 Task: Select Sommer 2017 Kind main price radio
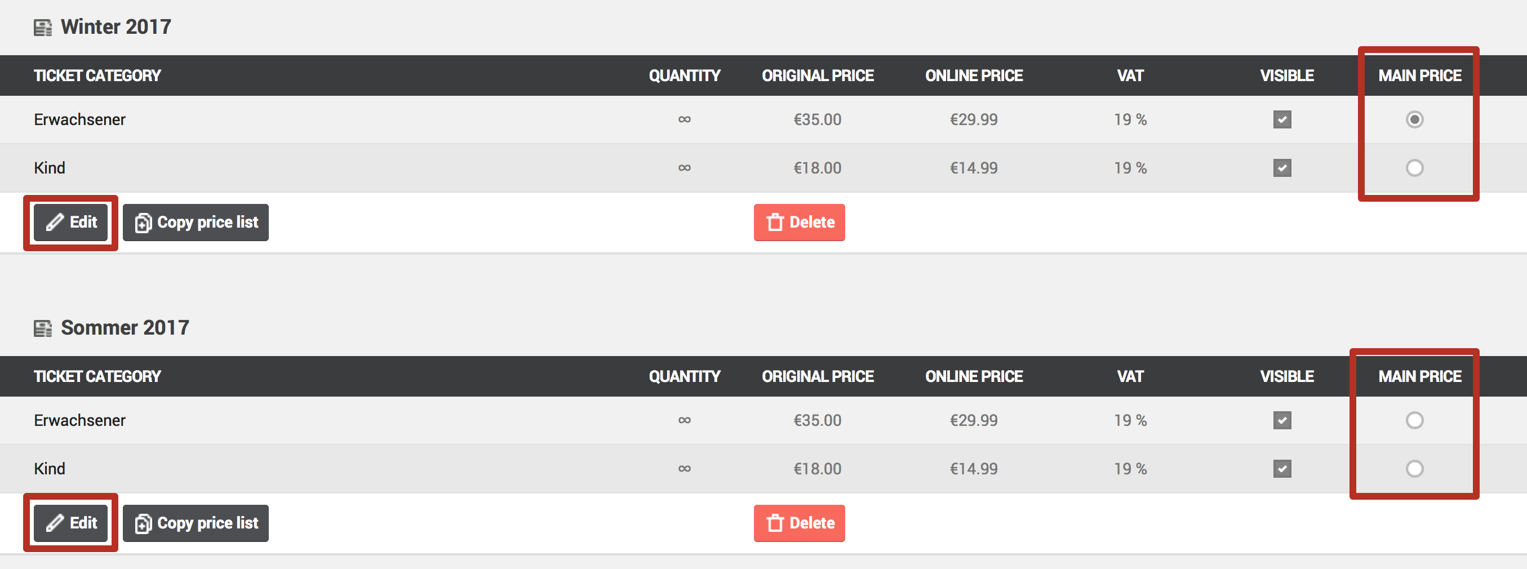pyautogui.click(x=1414, y=469)
